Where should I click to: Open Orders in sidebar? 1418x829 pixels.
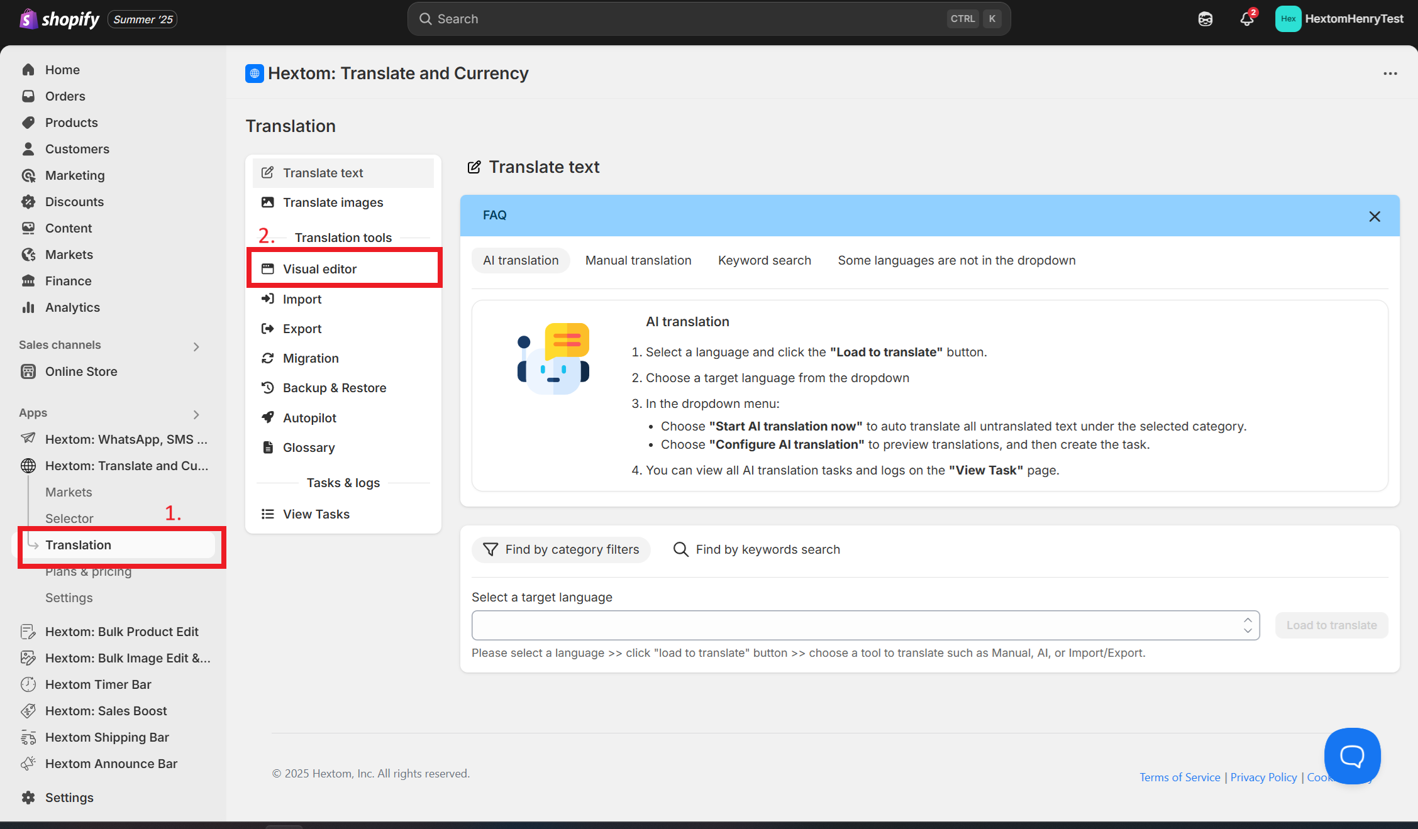tap(65, 96)
